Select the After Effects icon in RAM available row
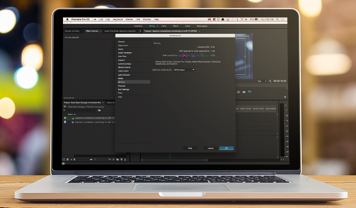The width and height of the screenshot is (356, 208). (x=180, y=56)
